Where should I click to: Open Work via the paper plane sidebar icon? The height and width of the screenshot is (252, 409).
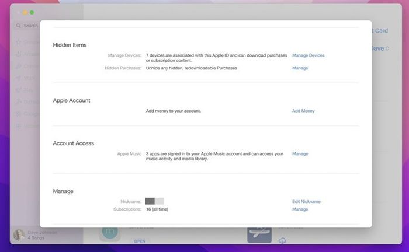19,78
